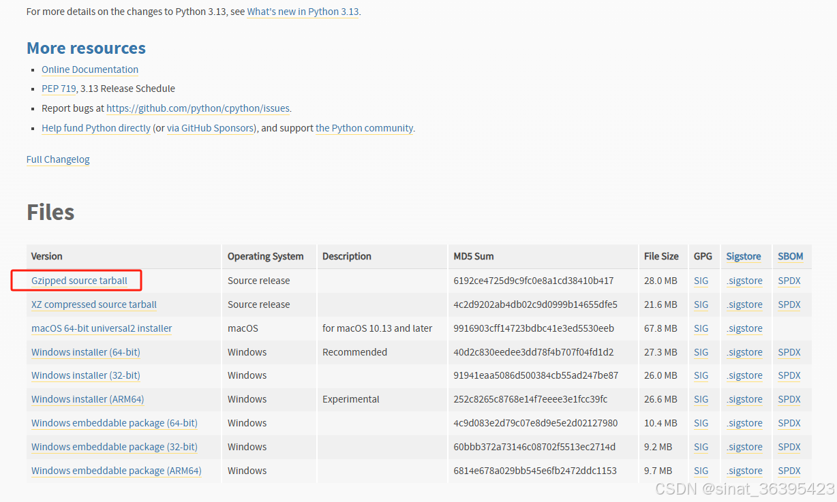
Task: Download Windows installer (ARM64)
Action: tap(88, 399)
